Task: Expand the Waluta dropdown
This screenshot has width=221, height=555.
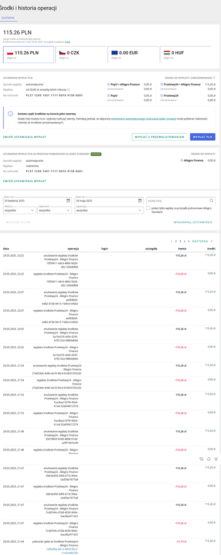Action: 19,210
